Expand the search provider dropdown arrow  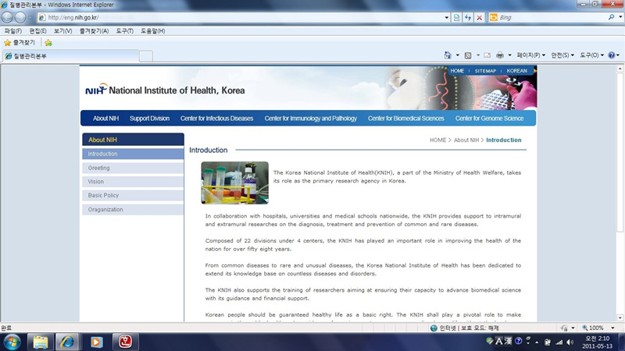tap(620, 17)
